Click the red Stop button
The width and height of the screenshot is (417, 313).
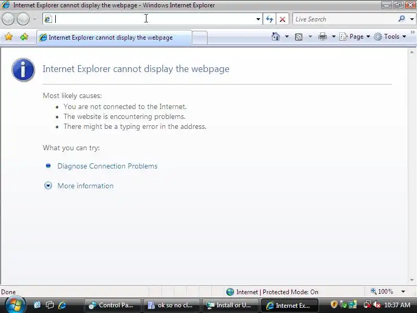pyautogui.click(x=283, y=19)
